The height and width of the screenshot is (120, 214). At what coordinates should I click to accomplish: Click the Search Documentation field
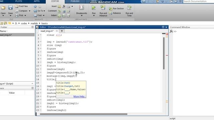198,1
